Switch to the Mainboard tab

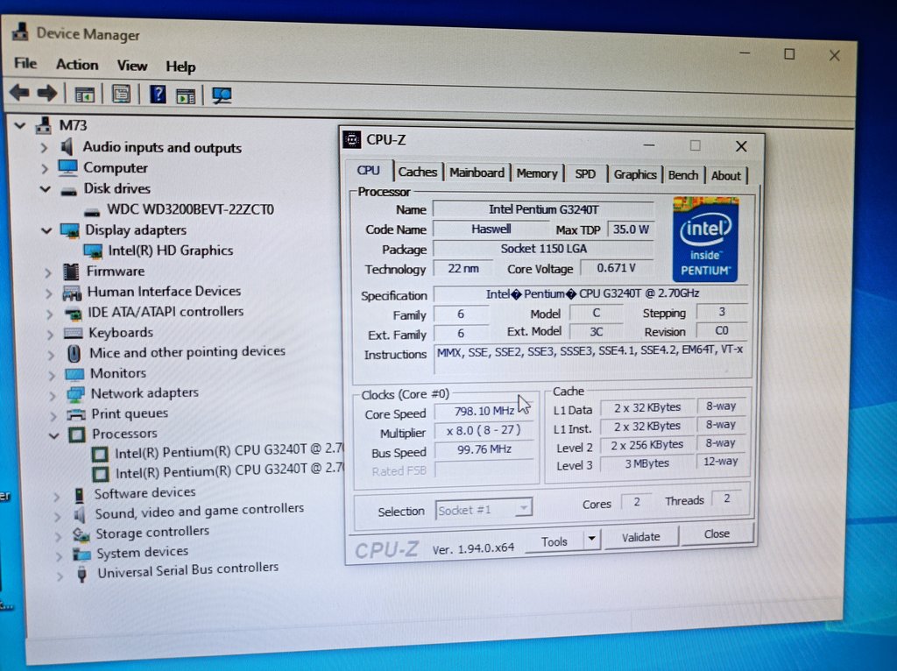(477, 173)
